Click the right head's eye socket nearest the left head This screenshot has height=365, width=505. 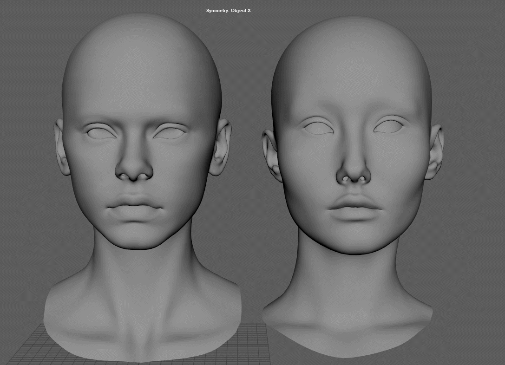(318, 126)
